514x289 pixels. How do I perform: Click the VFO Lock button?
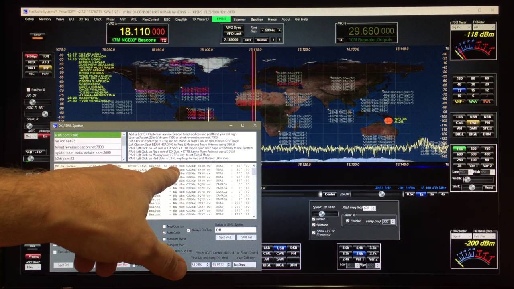click(234, 33)
